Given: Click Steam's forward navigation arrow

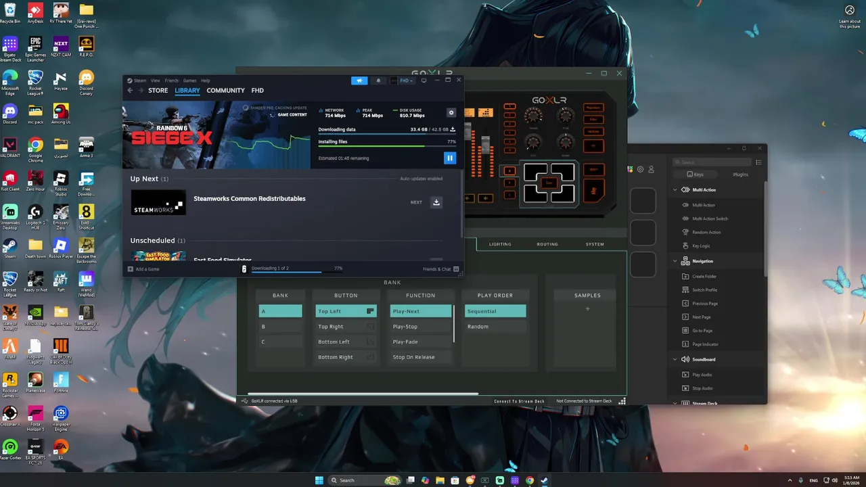Looking at the screenshot, I should coord(140,91).
